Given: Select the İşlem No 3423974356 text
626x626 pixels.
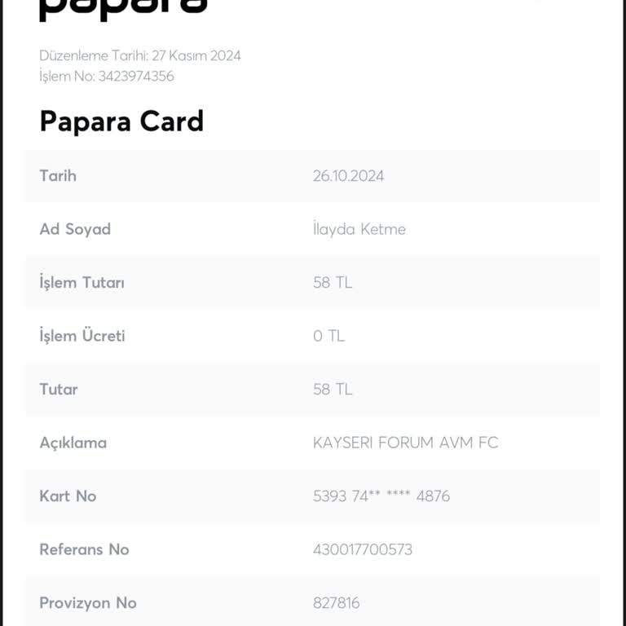Looking at the screenshot, I should [x=107, y=77].
